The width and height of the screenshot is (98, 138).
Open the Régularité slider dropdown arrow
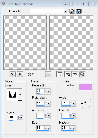point(48,91)
